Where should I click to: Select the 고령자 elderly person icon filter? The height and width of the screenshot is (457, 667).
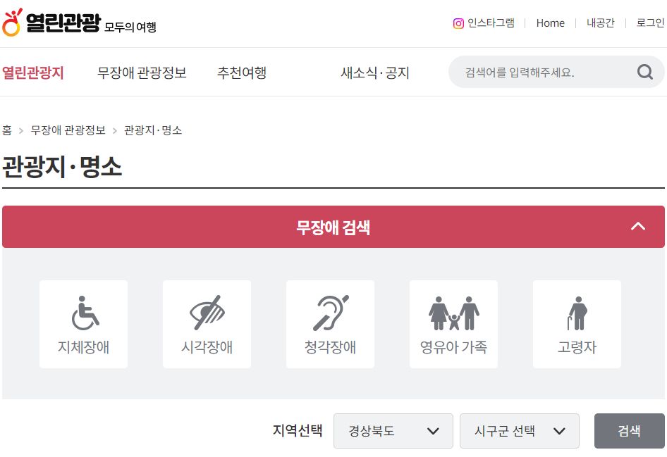coord(577,324)
